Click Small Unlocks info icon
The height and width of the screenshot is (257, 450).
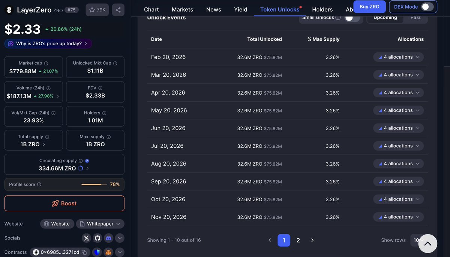pyautogui.click(x=338, y=18)
